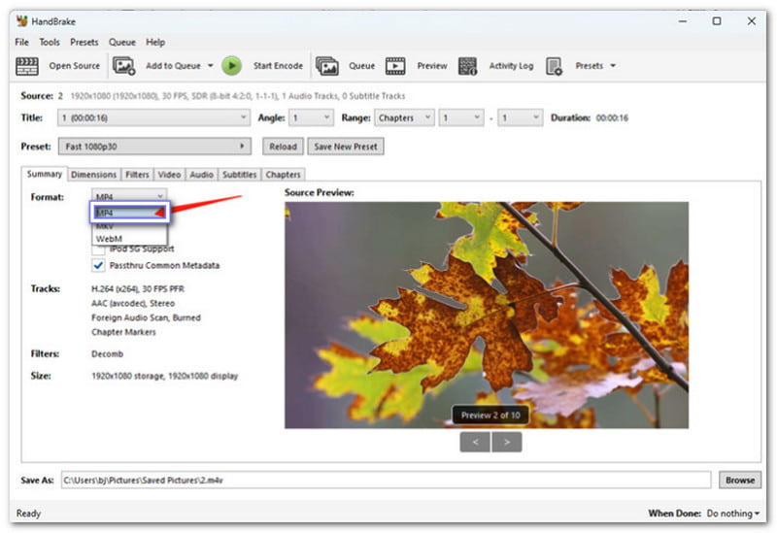Click the 'Decomb' filter text

[x=108, y=353]
